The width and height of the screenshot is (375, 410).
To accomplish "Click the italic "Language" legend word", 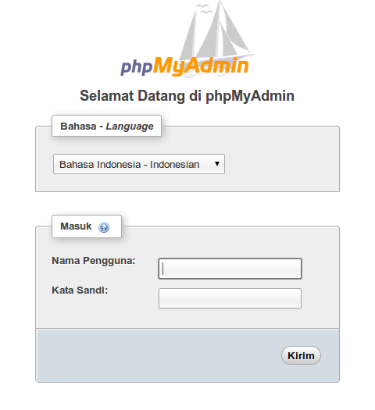I will click(130, 127).
